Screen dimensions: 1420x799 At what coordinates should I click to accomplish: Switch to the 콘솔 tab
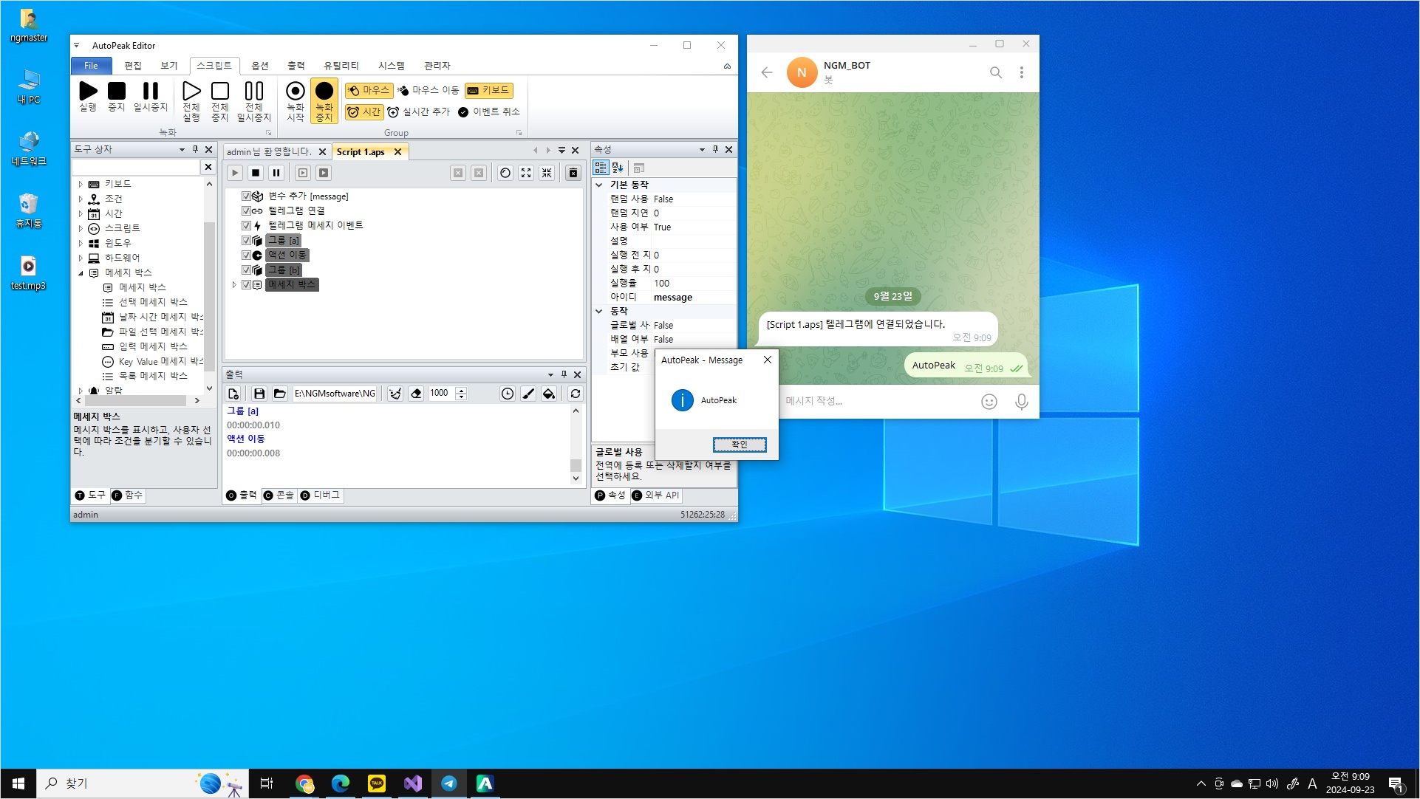(279, 495)
